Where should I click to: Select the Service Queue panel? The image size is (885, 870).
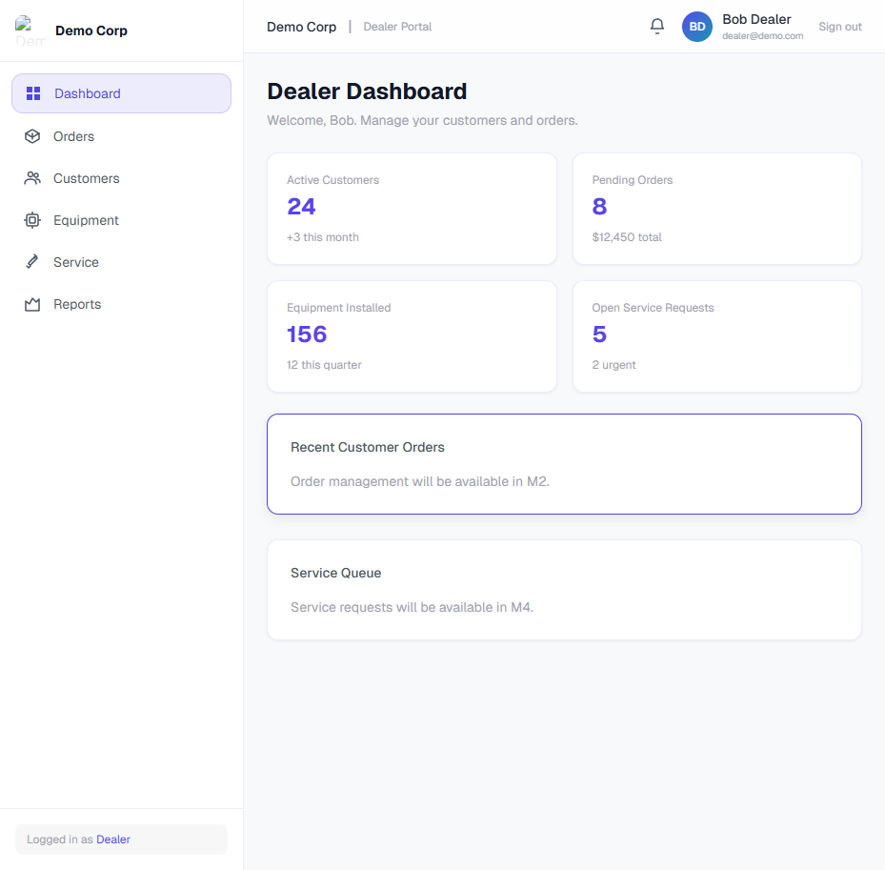point(564,590)
